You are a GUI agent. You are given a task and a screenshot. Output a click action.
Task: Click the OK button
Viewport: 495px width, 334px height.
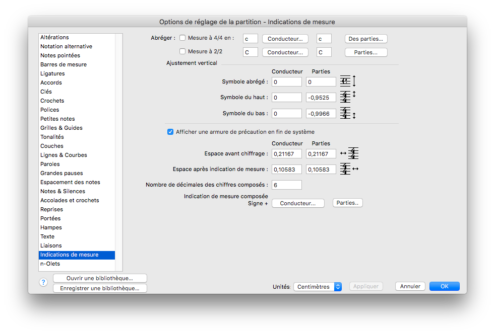tap(444, 286)
